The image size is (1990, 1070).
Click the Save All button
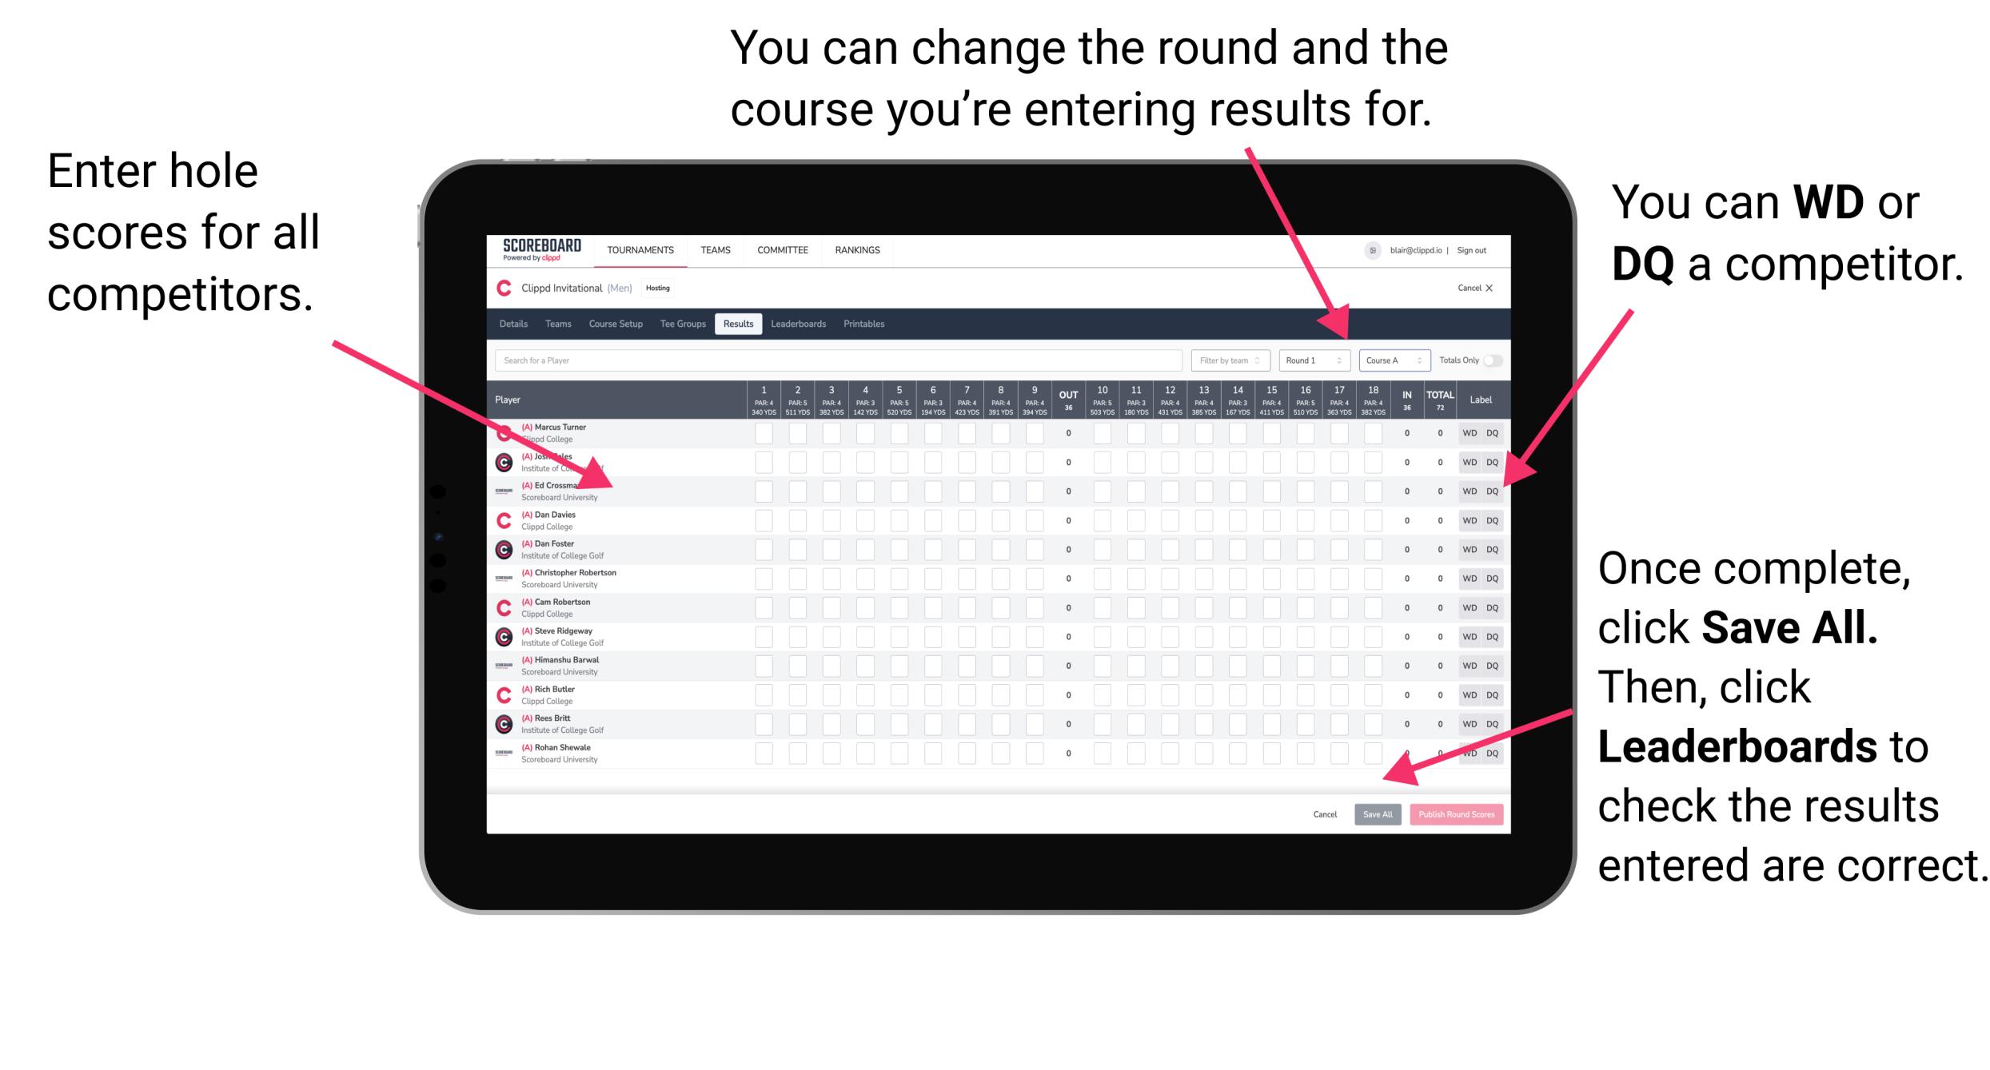pyautogui.click(x=1376, y=813)
